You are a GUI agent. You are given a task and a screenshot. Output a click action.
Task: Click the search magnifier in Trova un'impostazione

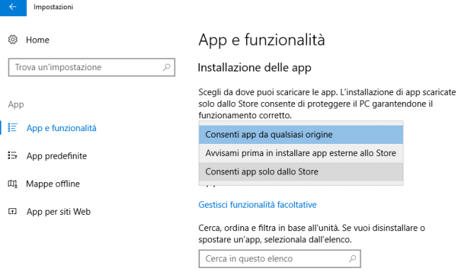(167, 67)
